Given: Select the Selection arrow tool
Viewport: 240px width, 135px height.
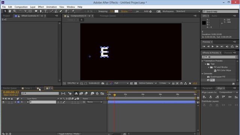Looking at the screenshot, I should point(5,11).
